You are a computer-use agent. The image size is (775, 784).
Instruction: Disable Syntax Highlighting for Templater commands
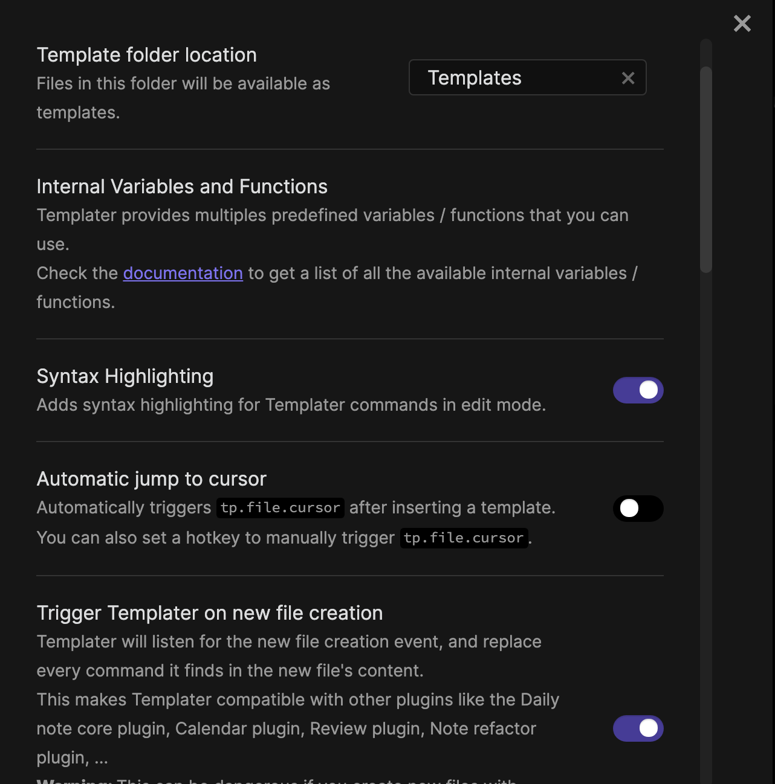pos(638,390)
